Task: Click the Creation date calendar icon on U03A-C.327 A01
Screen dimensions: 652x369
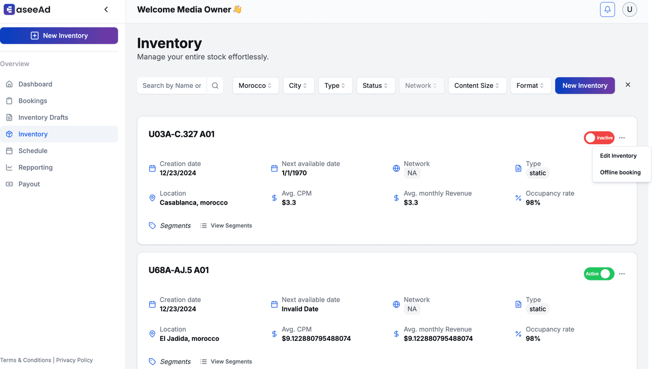Action: coord(152,168)
